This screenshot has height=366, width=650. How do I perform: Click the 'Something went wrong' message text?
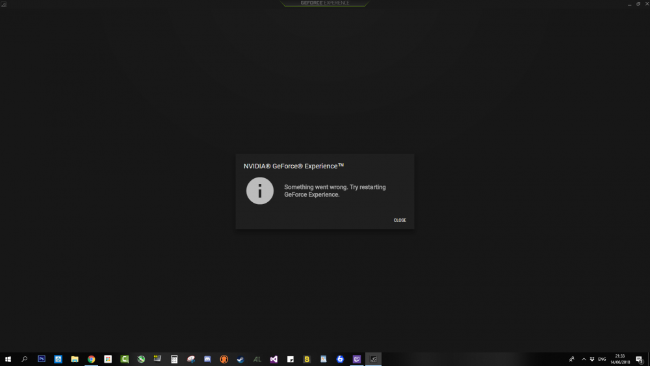[x=335, y=190]
